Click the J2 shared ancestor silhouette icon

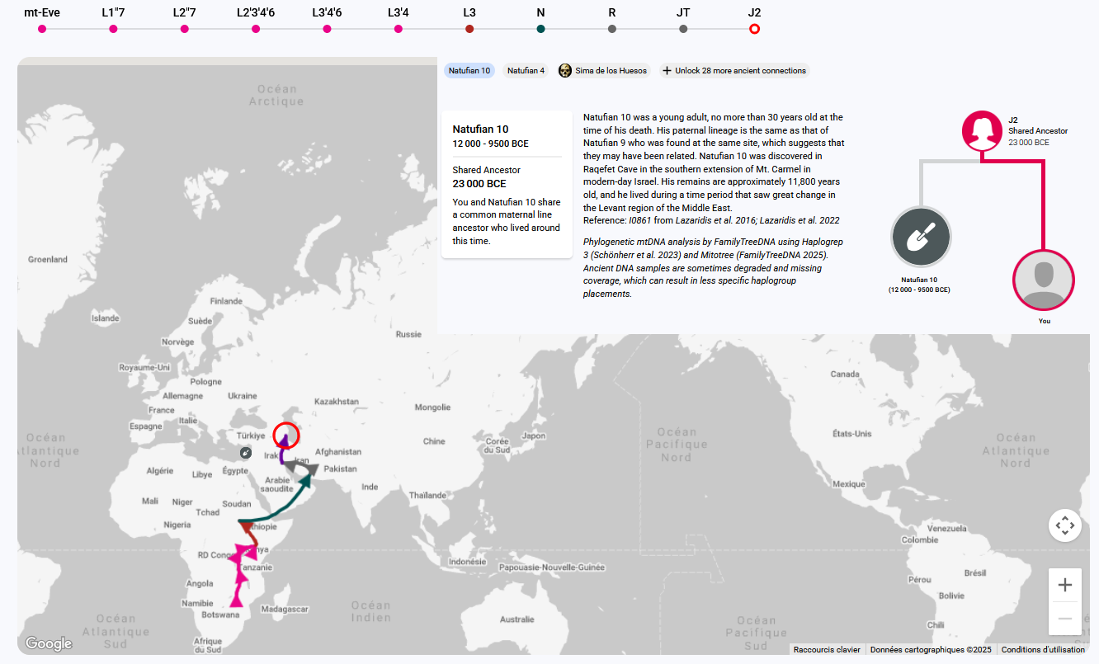pos(982,131)
